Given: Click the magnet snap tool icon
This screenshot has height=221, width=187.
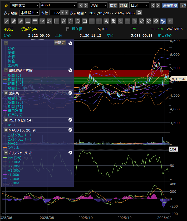Looking at the screenshot, I should click(x=156, y=21).
